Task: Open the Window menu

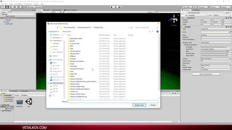Action: [x=36, y=4]
